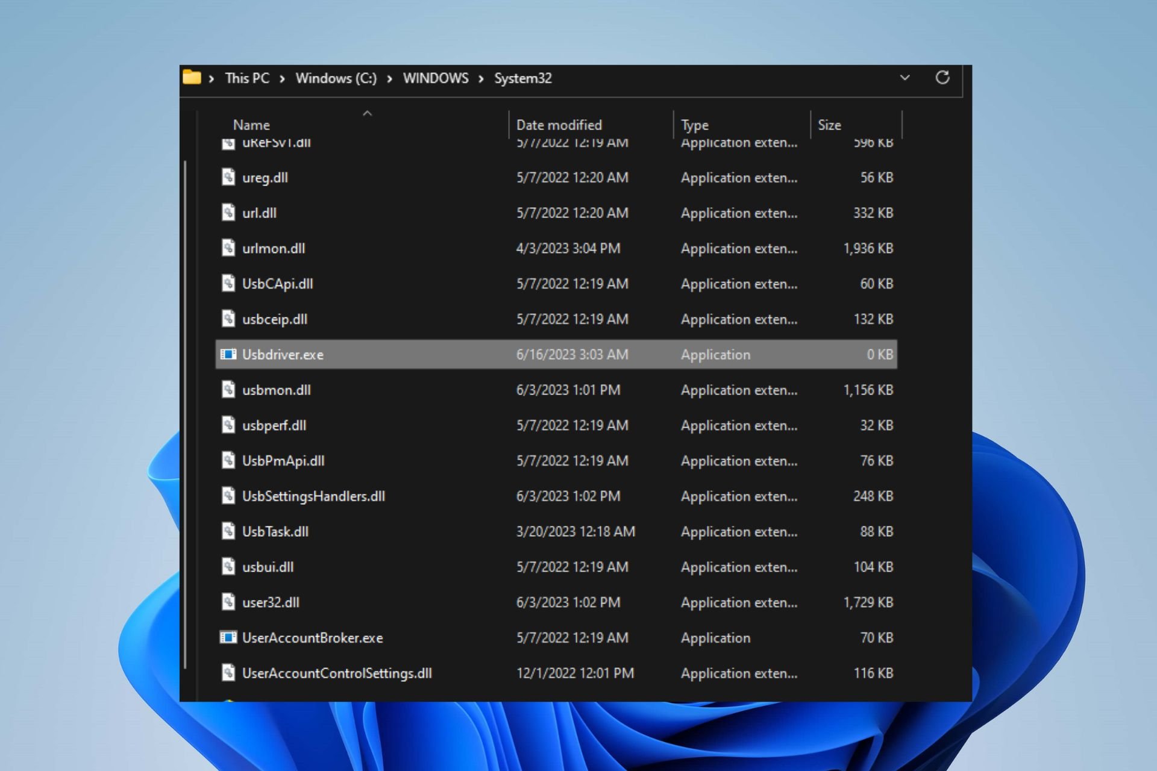Click the 12/1/2022 12:01 PM date cell
This screenshot has width=1157, height=771.
pos(575,673)
